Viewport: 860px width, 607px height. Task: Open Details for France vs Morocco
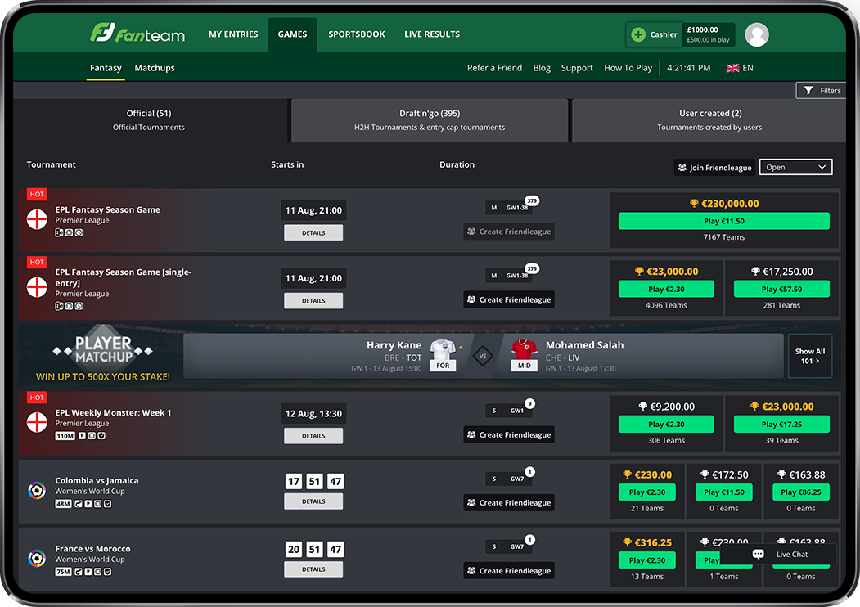click(313, 569)
